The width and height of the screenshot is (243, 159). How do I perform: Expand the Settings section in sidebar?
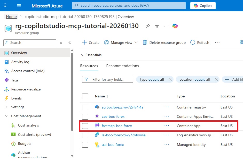tap(7, 107)
